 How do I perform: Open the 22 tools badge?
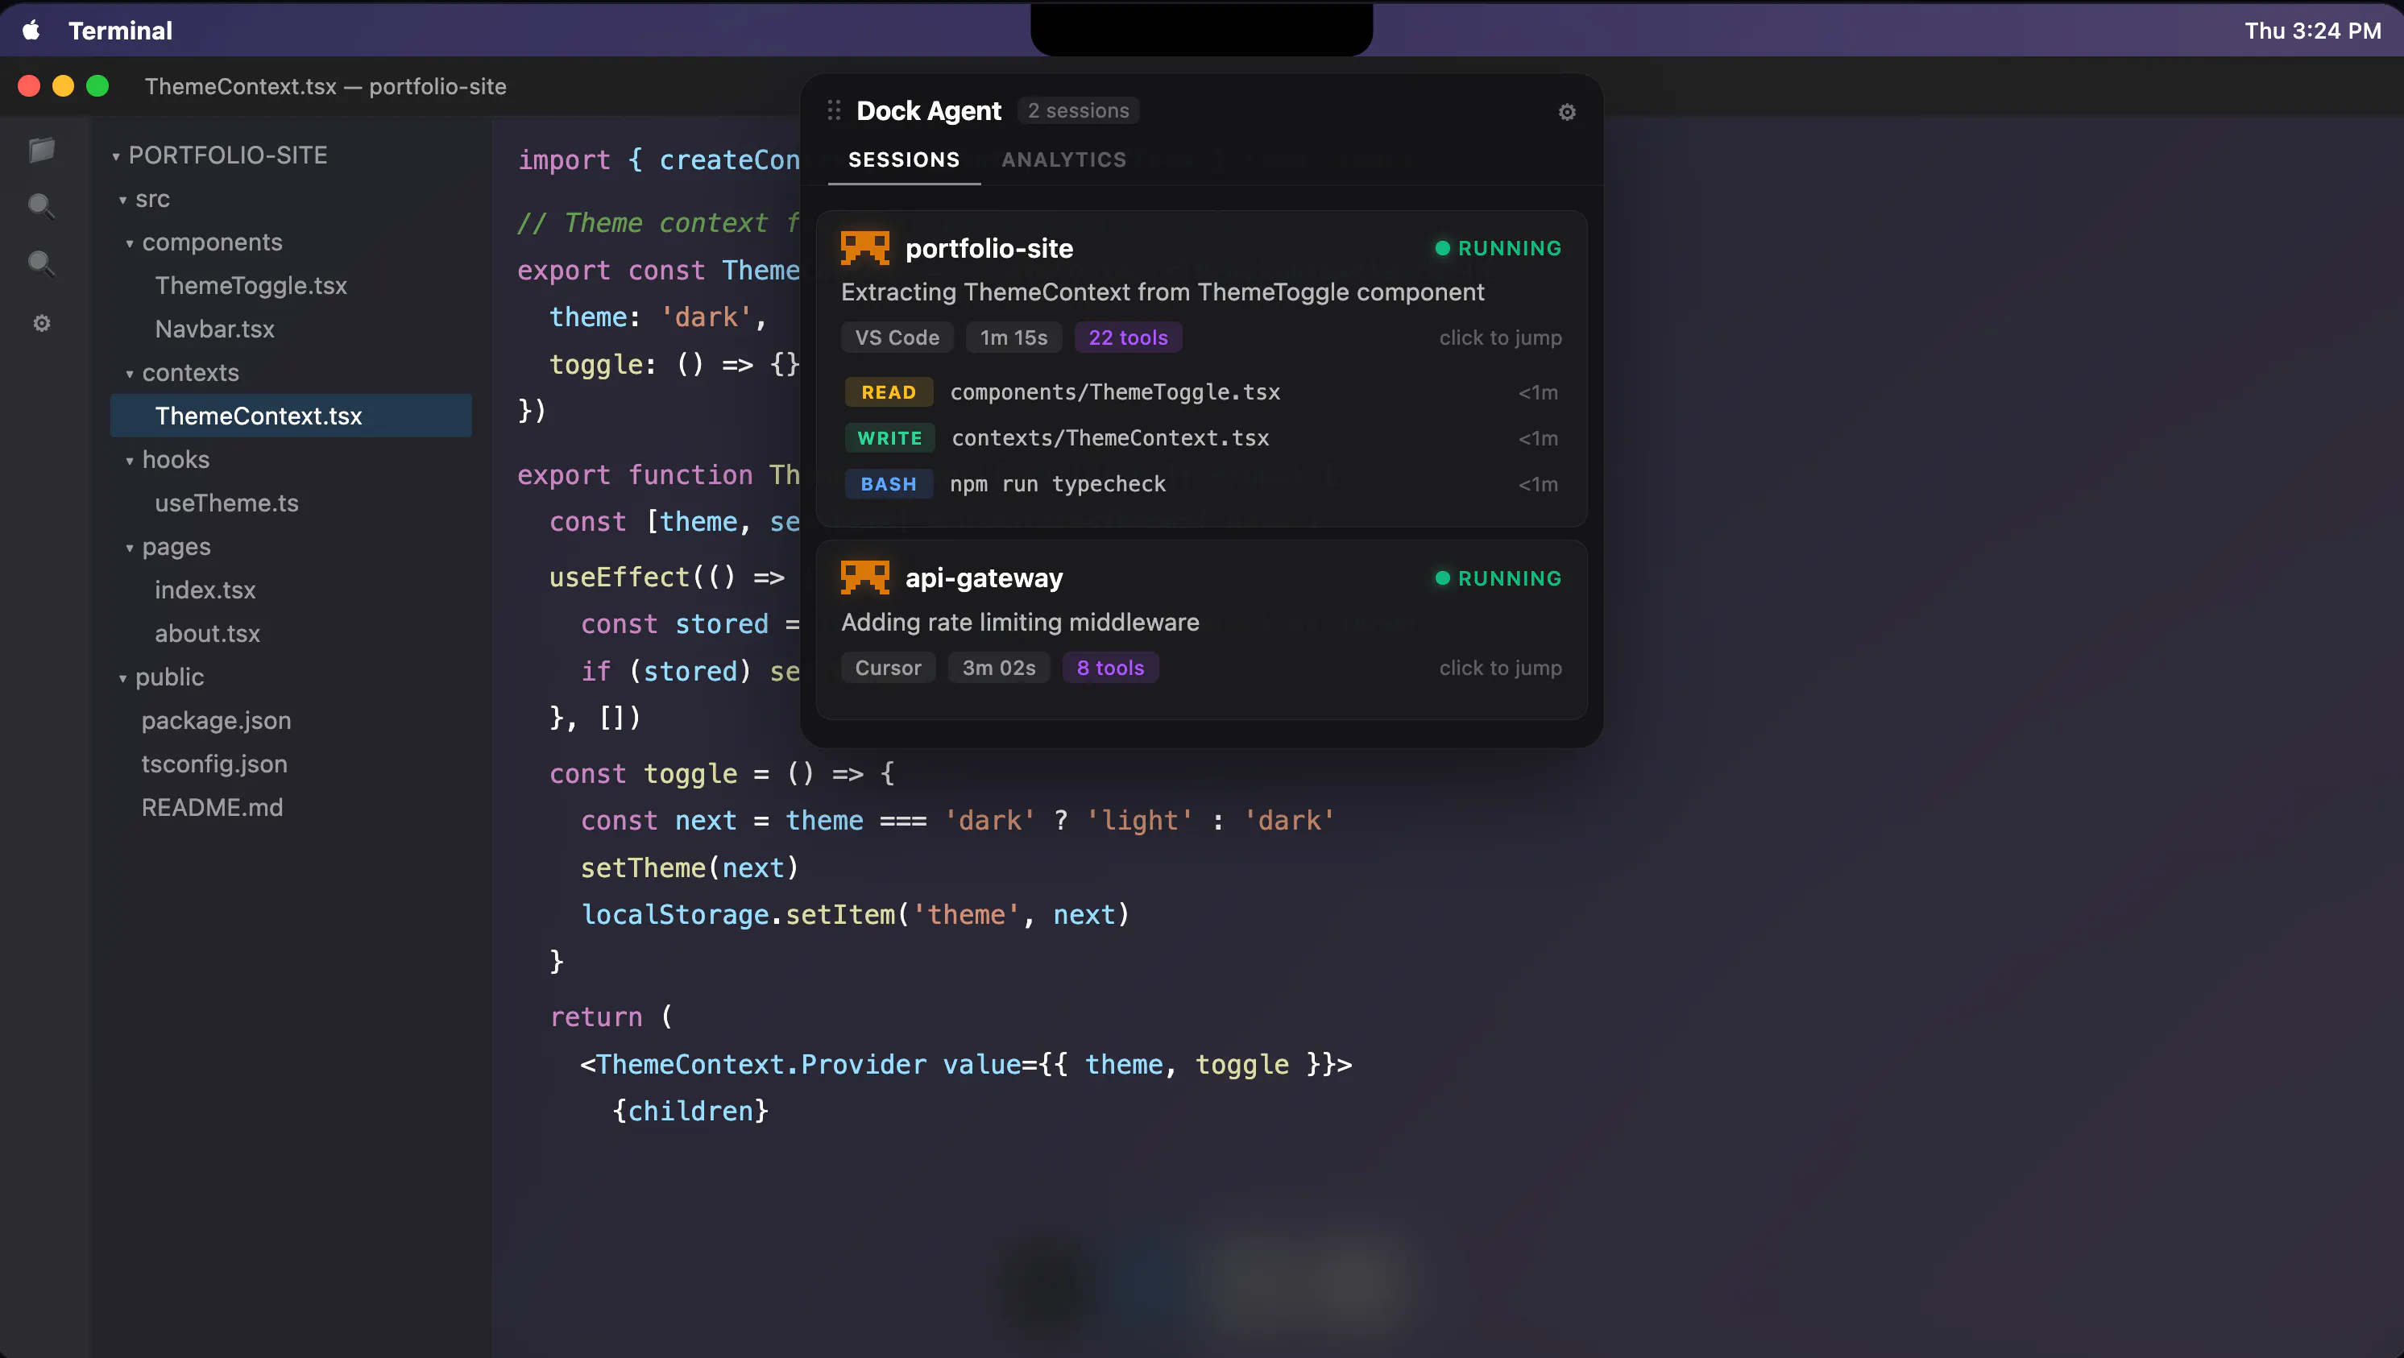[x=1128, y=337]
